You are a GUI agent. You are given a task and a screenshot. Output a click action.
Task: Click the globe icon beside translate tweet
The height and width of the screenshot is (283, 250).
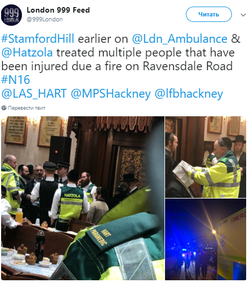(x=4, y=108)
